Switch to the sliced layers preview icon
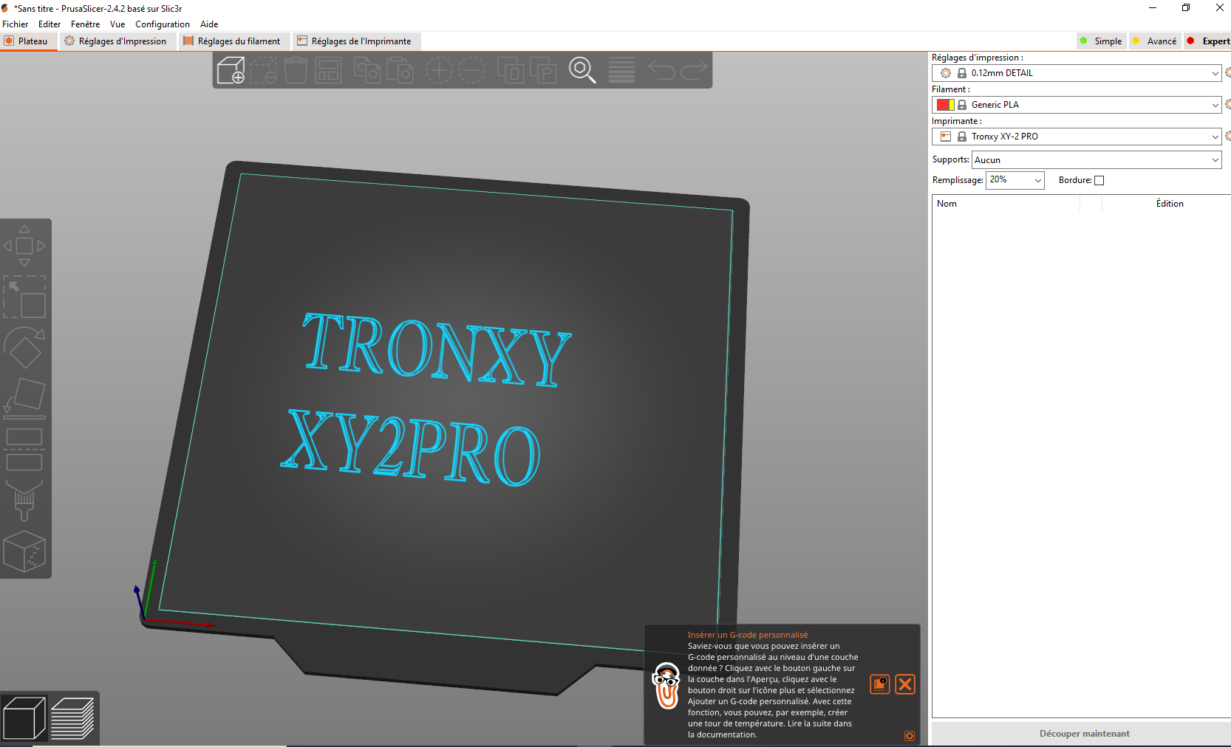The width and height of the screenshot is (1231, 747). (72, 717)
